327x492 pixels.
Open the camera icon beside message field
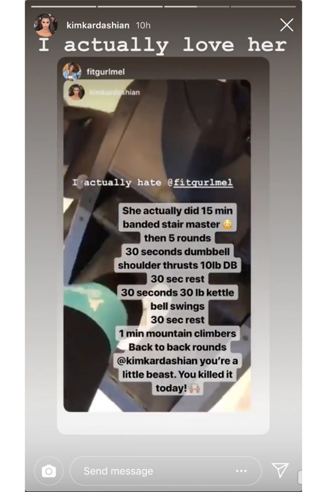point(49,471)
